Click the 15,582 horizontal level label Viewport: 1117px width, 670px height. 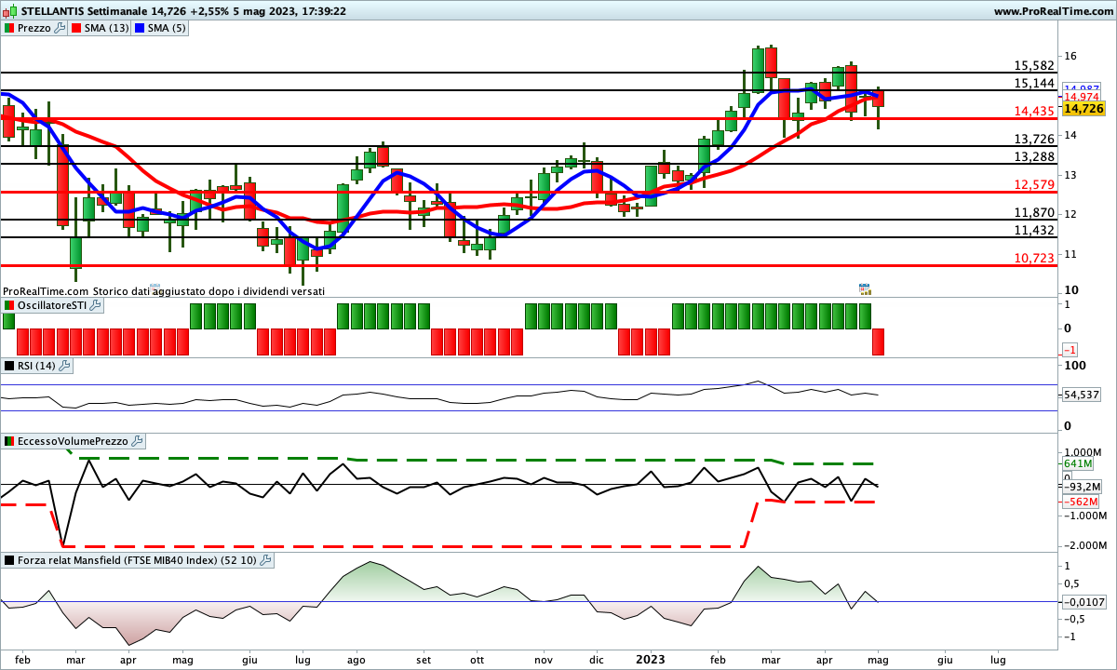tap(1034, 66)
